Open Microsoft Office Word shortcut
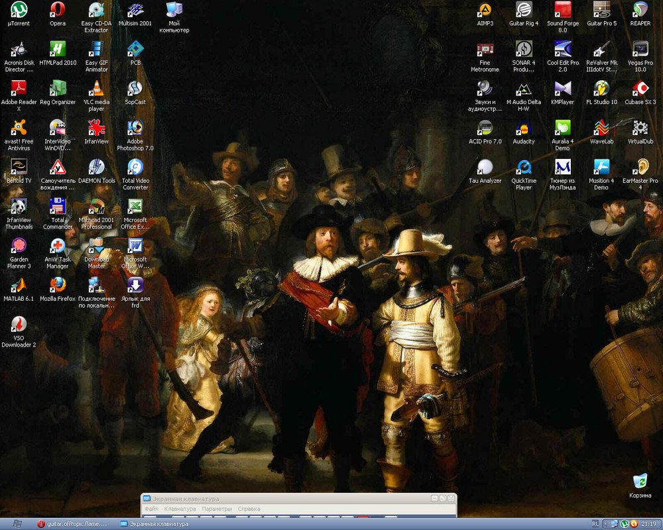This screenshot has height=530, width=663. pyautogui.click(x=135, y=253)
